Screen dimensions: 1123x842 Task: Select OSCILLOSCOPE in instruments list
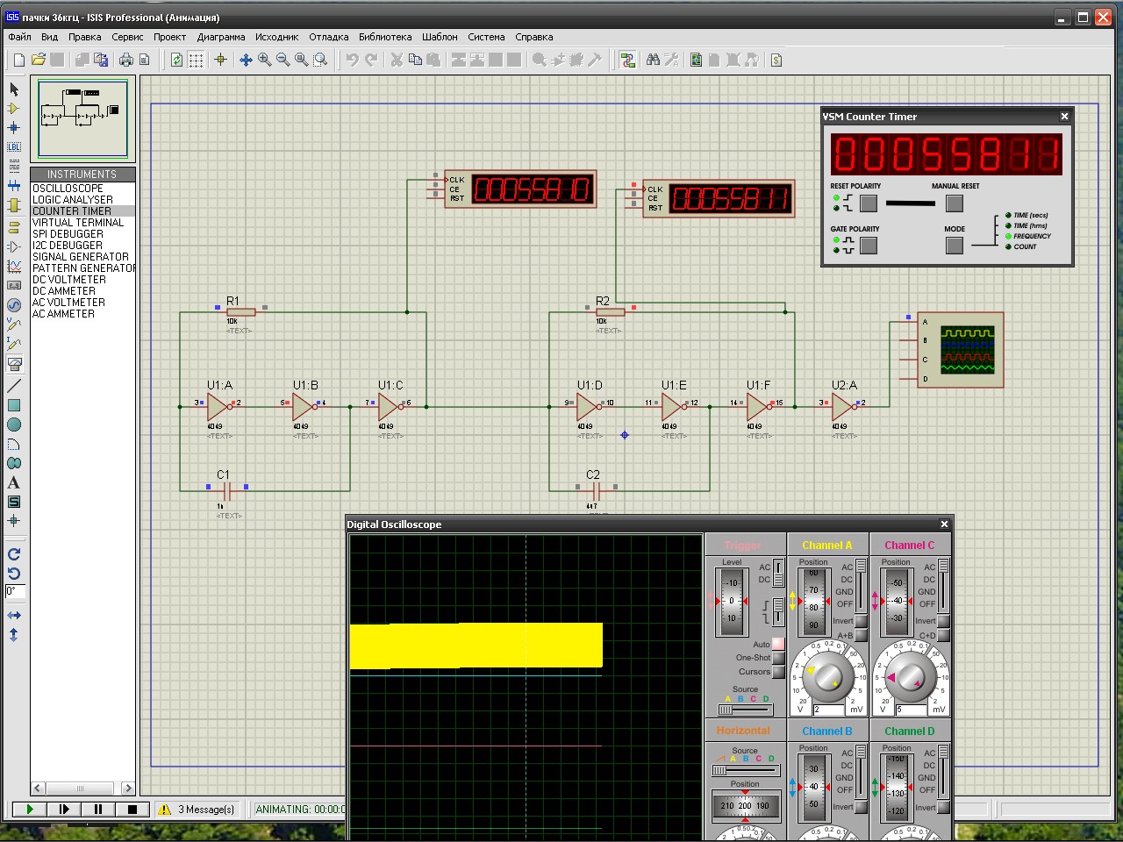[x=68, y=189]
